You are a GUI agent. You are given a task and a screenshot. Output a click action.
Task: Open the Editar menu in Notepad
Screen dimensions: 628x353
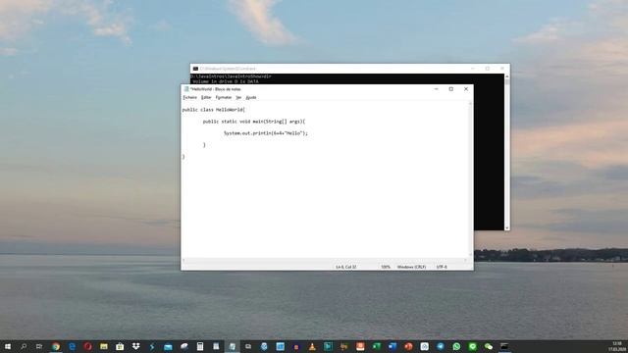pyautogui.click(x=206, y=97)
